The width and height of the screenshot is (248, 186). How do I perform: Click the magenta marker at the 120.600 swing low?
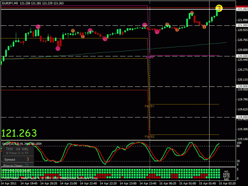(x=58, y=48)
